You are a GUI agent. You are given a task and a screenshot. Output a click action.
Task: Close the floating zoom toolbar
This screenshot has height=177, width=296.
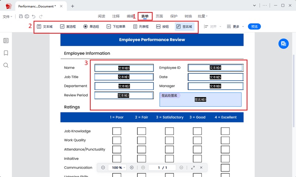pos(201,167)
